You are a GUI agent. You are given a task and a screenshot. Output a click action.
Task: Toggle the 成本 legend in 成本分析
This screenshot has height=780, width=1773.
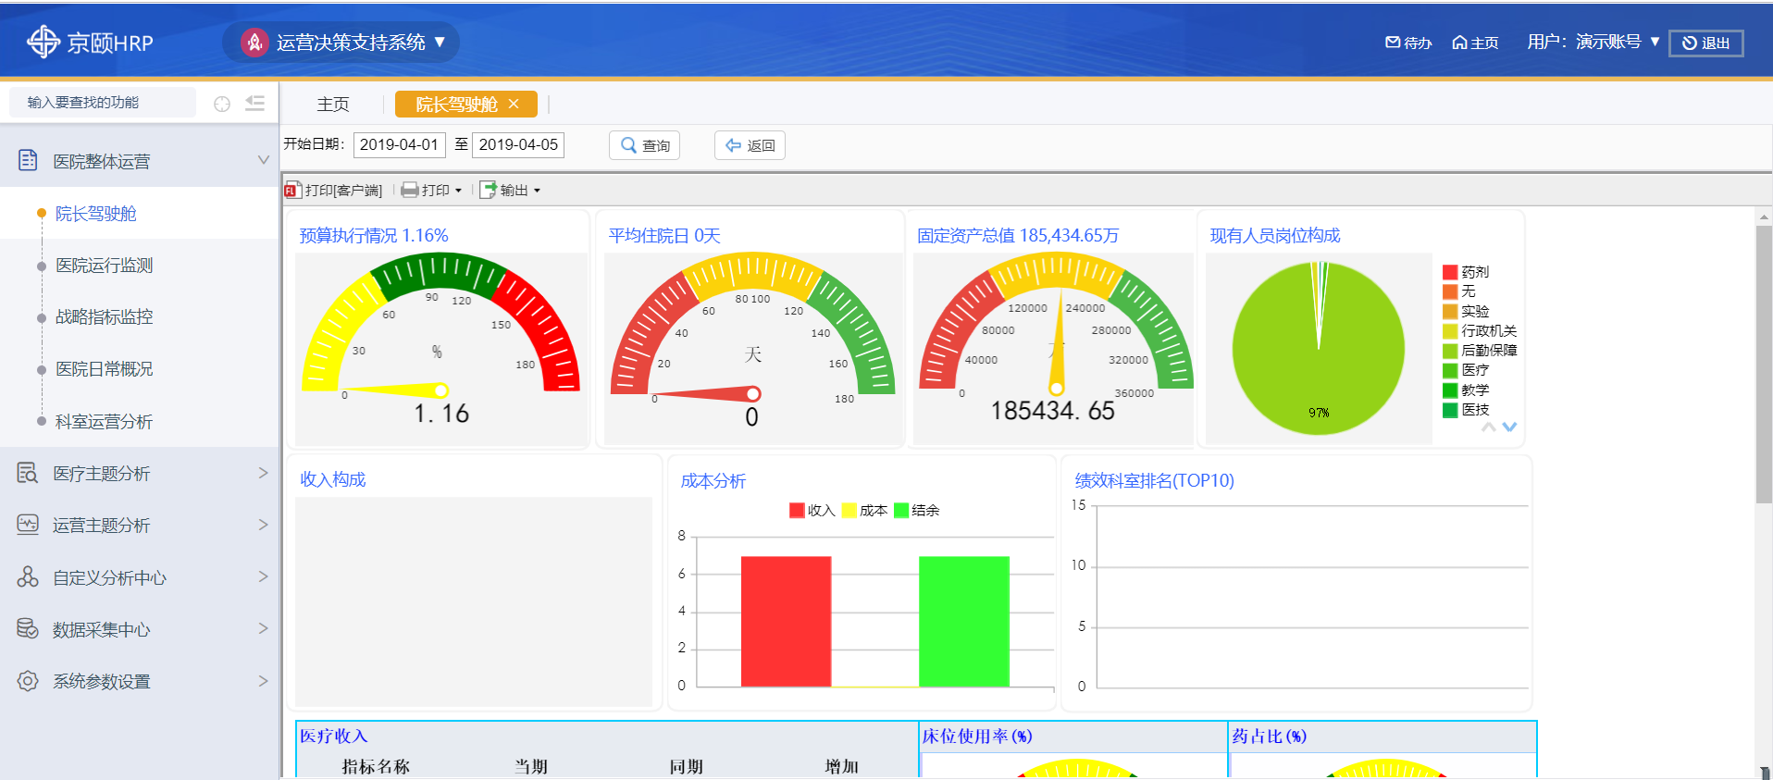864,511
